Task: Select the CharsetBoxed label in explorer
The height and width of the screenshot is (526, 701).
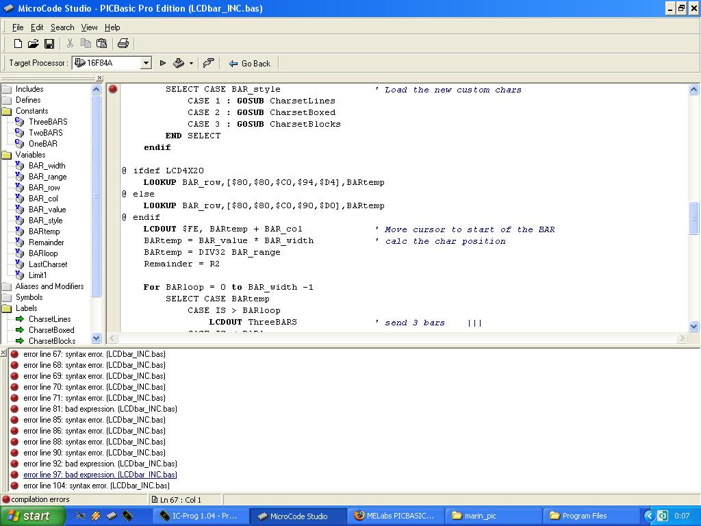Action: pos(51,330)
